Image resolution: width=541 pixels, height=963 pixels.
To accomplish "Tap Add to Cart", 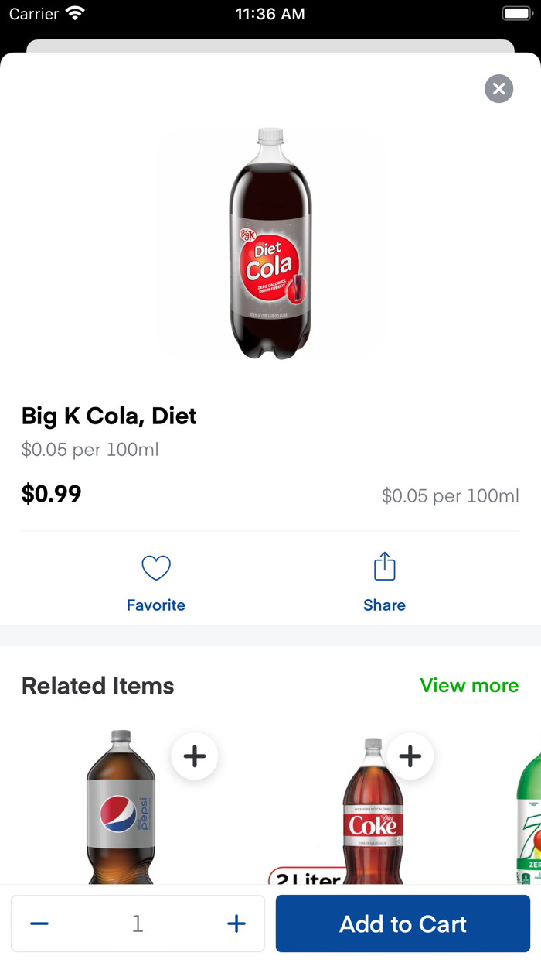I will pyautogui.click(x=402, y=924).
